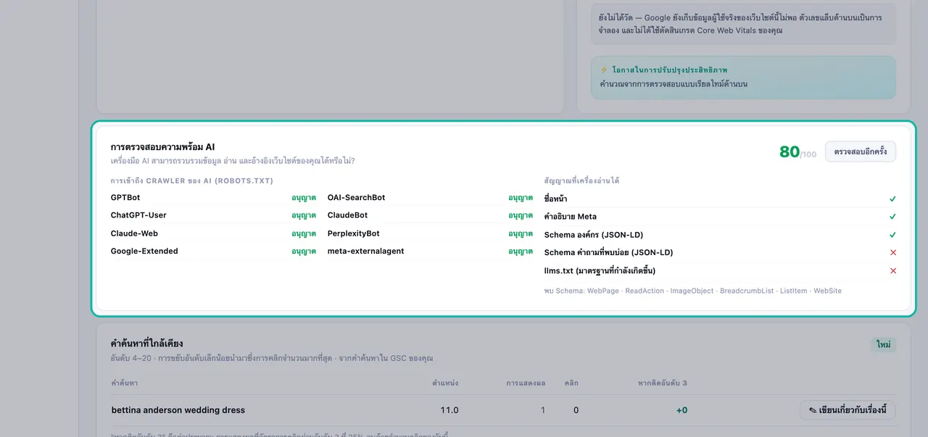
Task: Click อนุญาต status next to Google-Extended
Action: pos(304,251)
